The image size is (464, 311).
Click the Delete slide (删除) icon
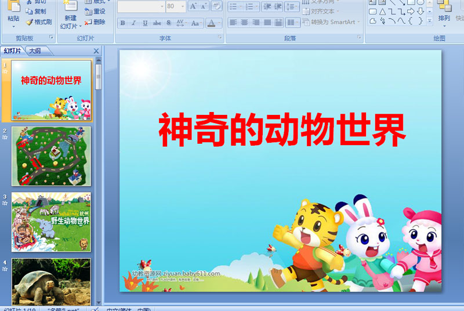(x=88, y=22)
